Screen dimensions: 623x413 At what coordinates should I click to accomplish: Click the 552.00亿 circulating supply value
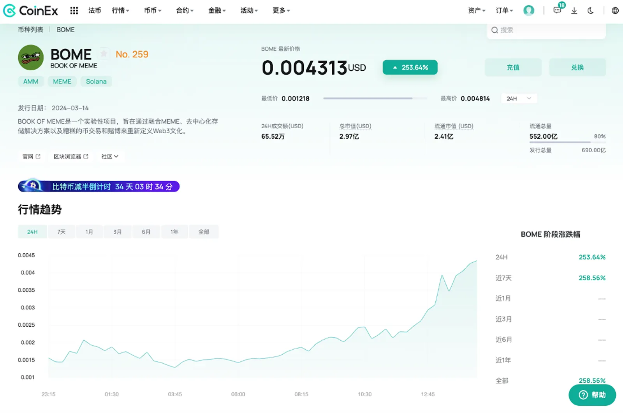click(544, 136)
